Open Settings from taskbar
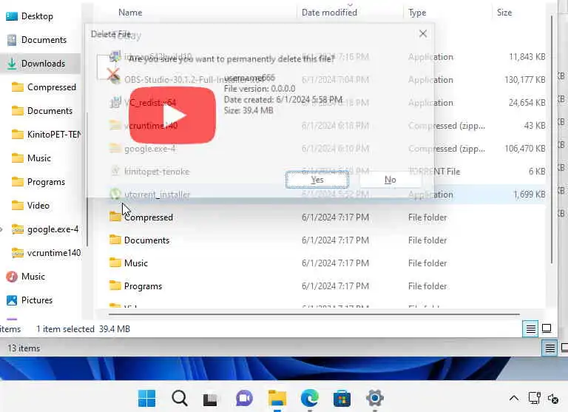This screenshot has width=568, height=412. pos(374,398)
